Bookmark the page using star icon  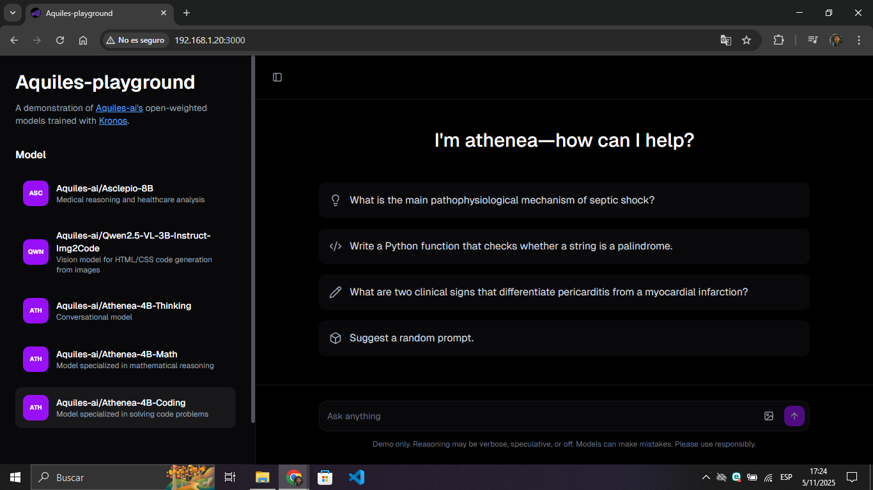click(x=746, y=40)
